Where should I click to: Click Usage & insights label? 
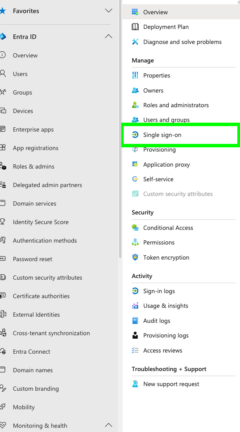pos(166,306)
